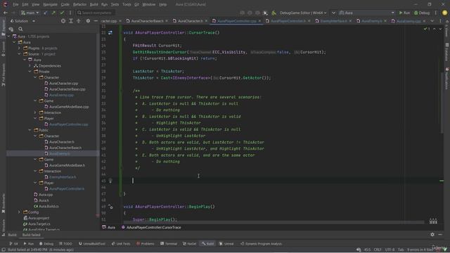Collapse the Public folder

click(x=30, y=130)
